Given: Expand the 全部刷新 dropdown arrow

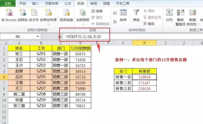Looking at the screenshot, I should pyautogui.click(x=83, y=24).
